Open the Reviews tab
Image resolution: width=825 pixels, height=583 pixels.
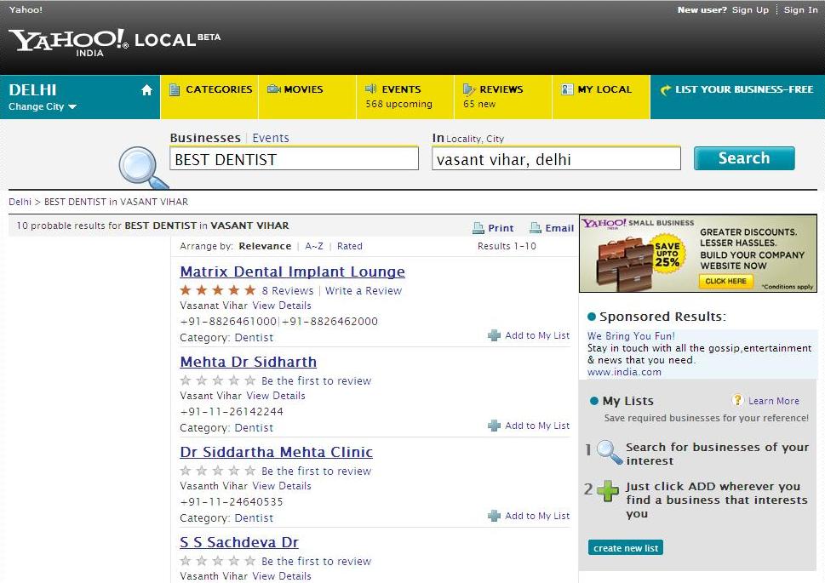tap(503, 97)
